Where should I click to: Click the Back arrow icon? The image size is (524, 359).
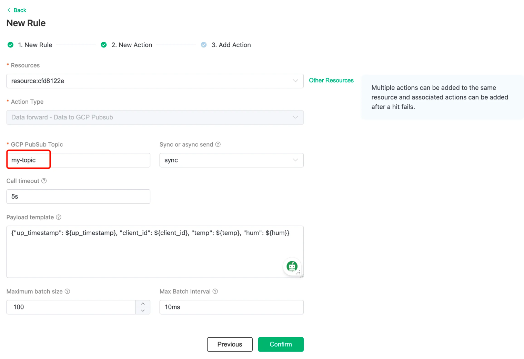tap(9, 10)
